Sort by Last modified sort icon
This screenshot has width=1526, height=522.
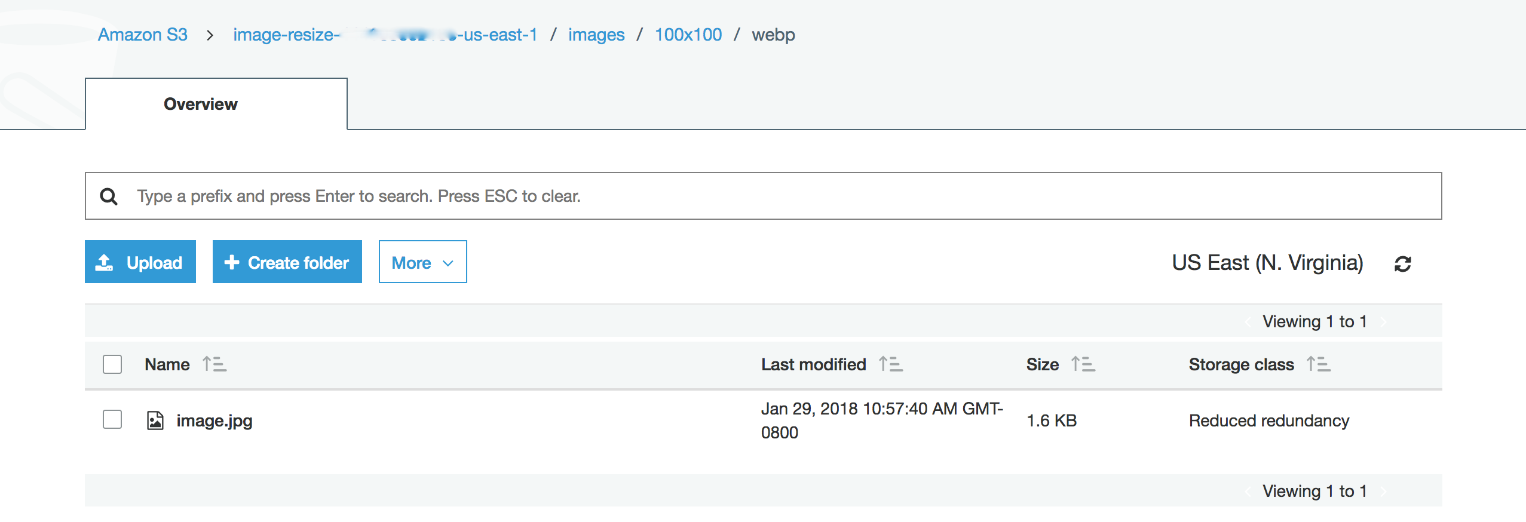coord(890,364)
